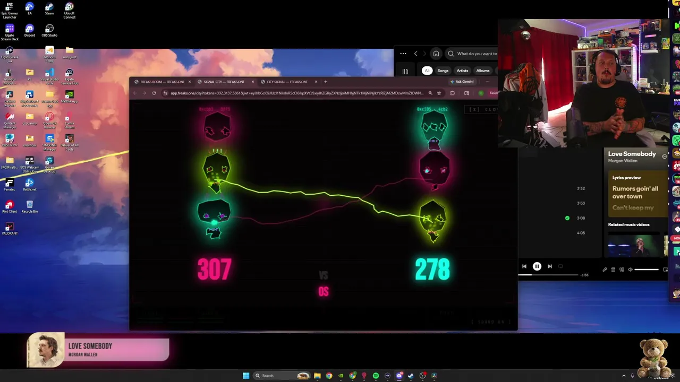Select the Songs filter in Spotify
This screenshot has width=680, height=382.
[443, 71]
